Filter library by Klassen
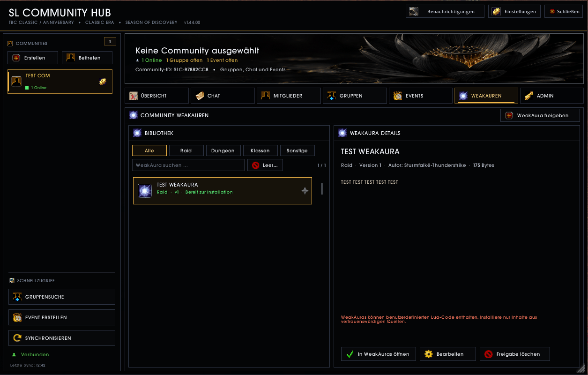Screen dimensions: 588x375 (261, 150)
